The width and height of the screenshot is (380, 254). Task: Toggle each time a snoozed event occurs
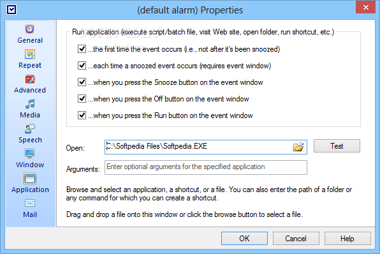(x=82, y=65)
